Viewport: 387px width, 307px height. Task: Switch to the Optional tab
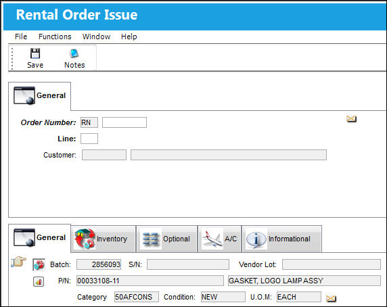167,239
